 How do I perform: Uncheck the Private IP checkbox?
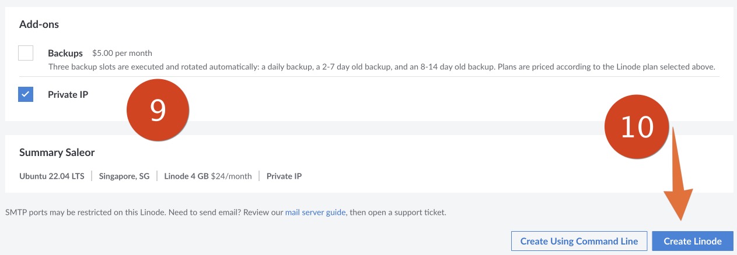pyautogui.click(x=26, y=94)
